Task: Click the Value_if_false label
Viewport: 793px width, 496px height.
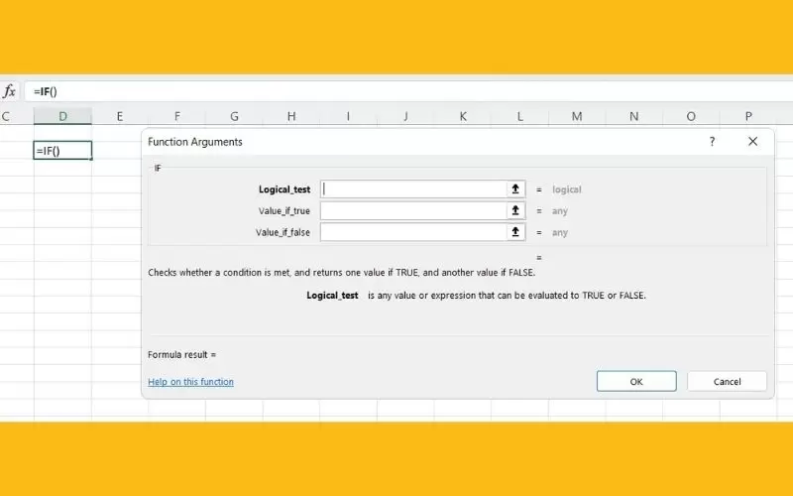Action: [x=283, y=232]
